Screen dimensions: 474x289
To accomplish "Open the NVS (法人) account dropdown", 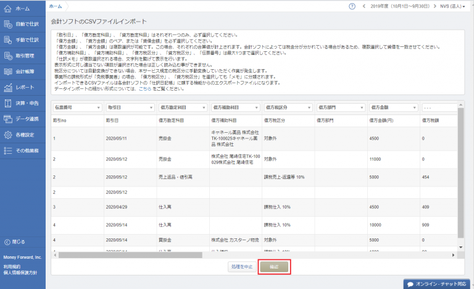I will tap(452, 6).
